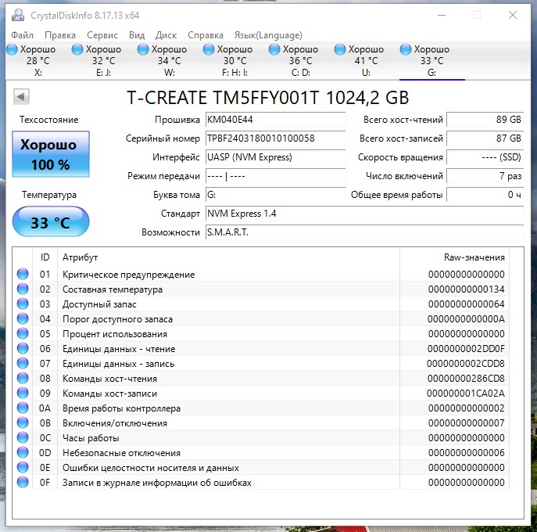Screen dimensions: 537x532
Task: Click the Всего хост-записей value 87 GB
Action: click(485, 138)
